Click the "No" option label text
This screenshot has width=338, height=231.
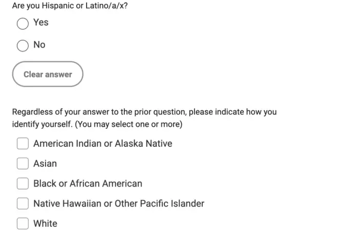click(x=39, y=45)
